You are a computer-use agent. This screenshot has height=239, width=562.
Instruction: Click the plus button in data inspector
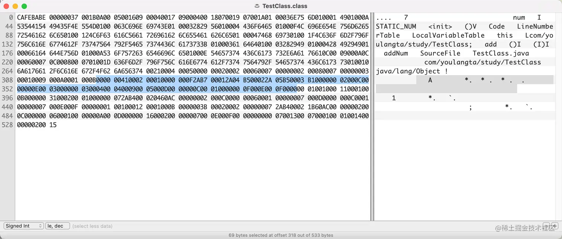tap(554, 226)
